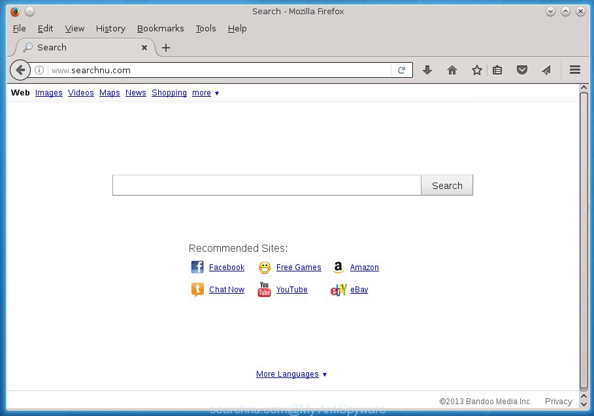Image resolution: width=594 pixels, height=416 pixels.
Task: Select the Web search category
Action: point(20,93)
